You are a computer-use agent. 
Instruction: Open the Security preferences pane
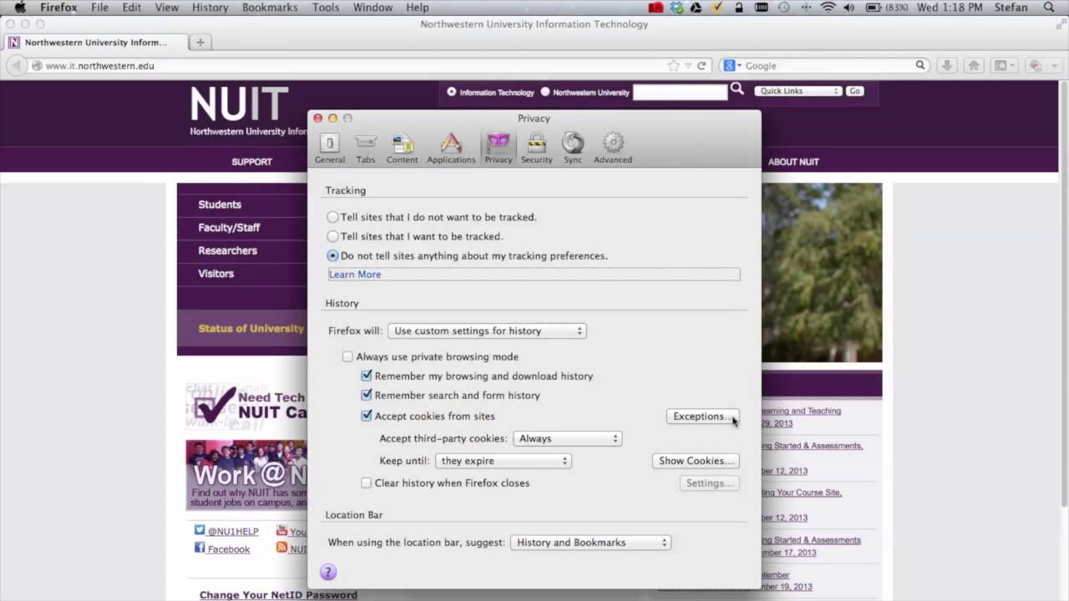(536, 147)
